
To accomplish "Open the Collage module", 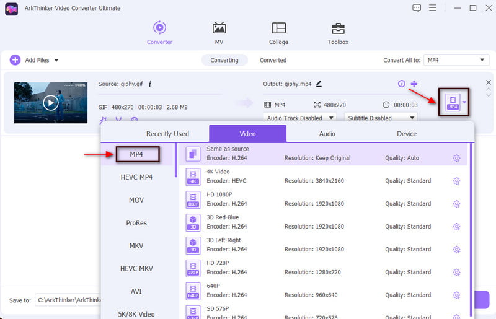I will pos(278,33).
